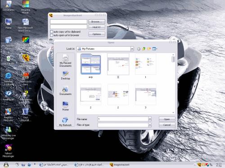Expand the File name dropdown arrow
The height and width of the screenshot is (168, 225).
[150, 119]
